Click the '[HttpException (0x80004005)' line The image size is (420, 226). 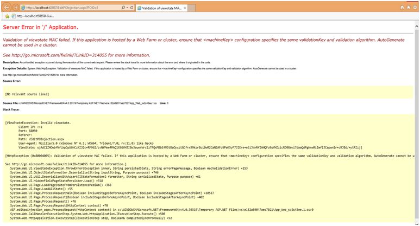click(x=210, y=156)
